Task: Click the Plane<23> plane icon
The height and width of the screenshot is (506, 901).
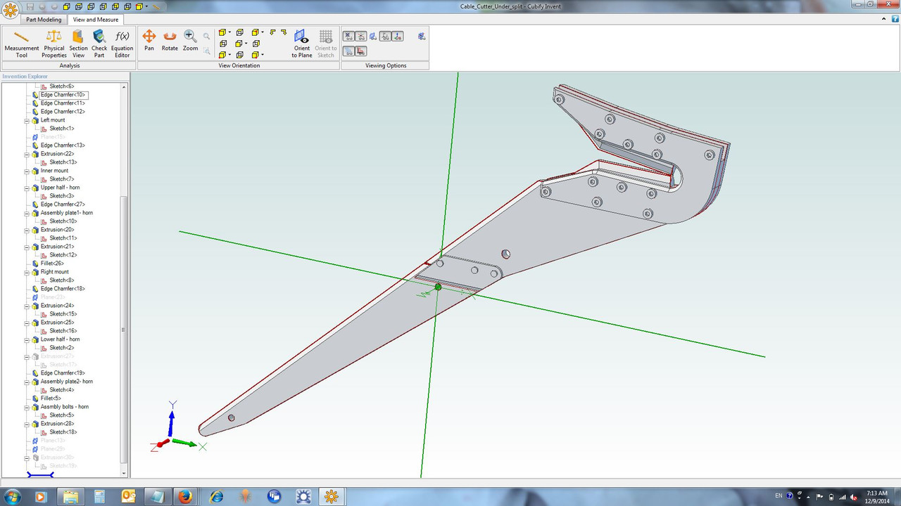Action: [35, 297]
